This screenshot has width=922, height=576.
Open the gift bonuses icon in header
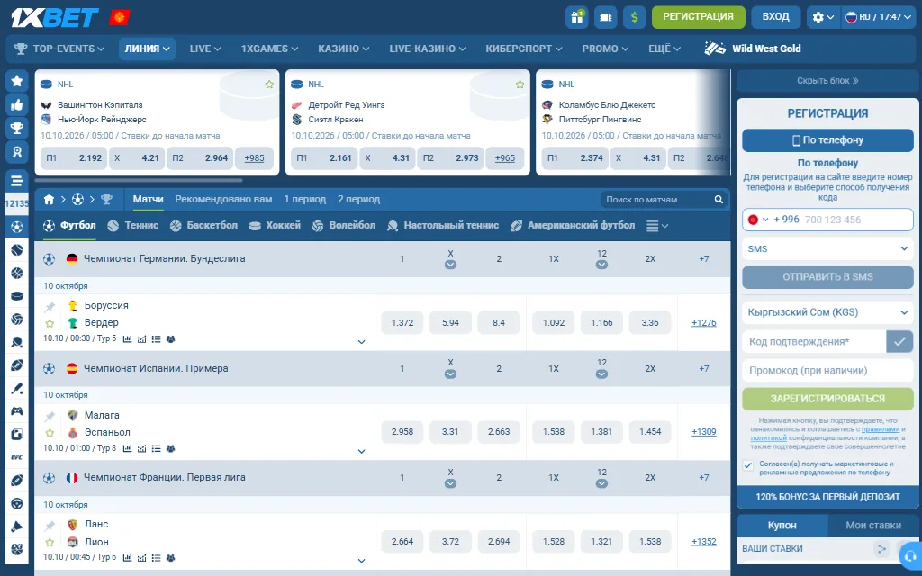click(x=577, y=17)
